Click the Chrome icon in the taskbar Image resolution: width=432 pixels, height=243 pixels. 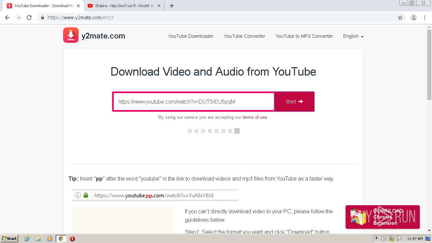coord(61,239)
